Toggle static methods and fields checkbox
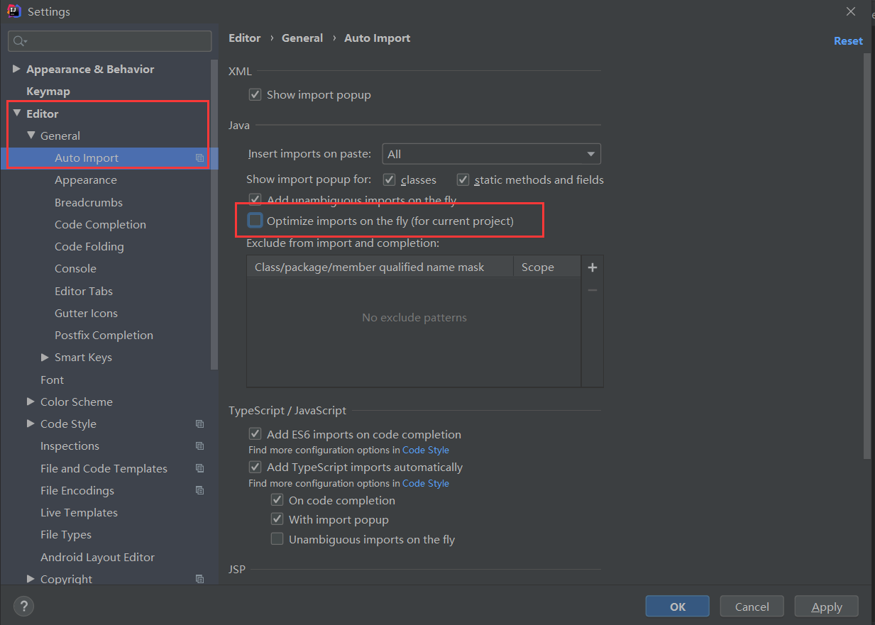This screenshot has width=875, height=625. [x=463, y=179]
